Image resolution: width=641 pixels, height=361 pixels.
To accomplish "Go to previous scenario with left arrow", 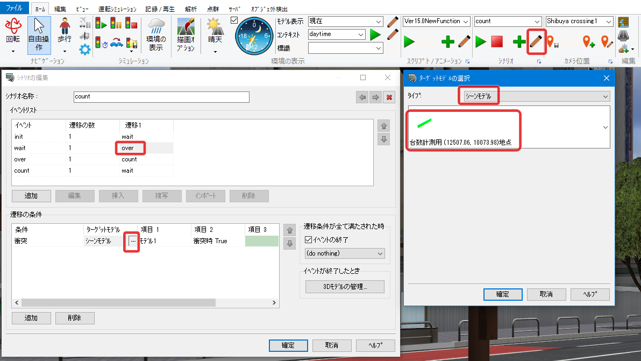I will pyautogui.click(x=362, y=97).
